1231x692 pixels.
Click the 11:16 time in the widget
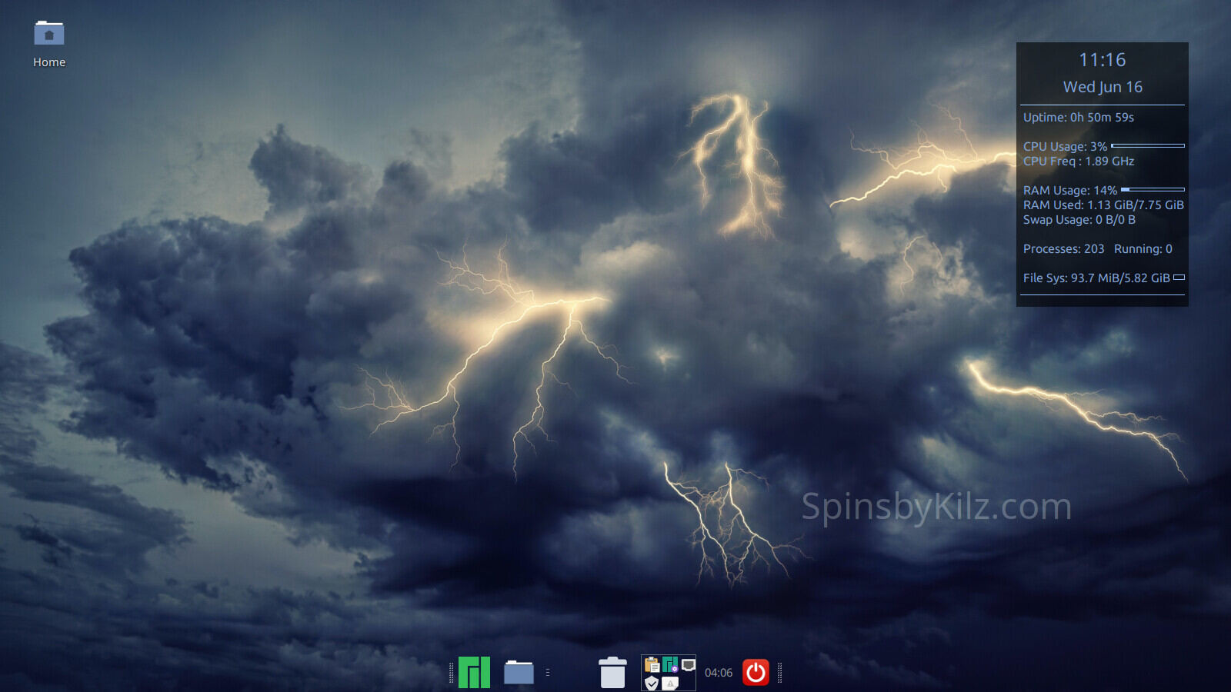tap(1102, 60)
